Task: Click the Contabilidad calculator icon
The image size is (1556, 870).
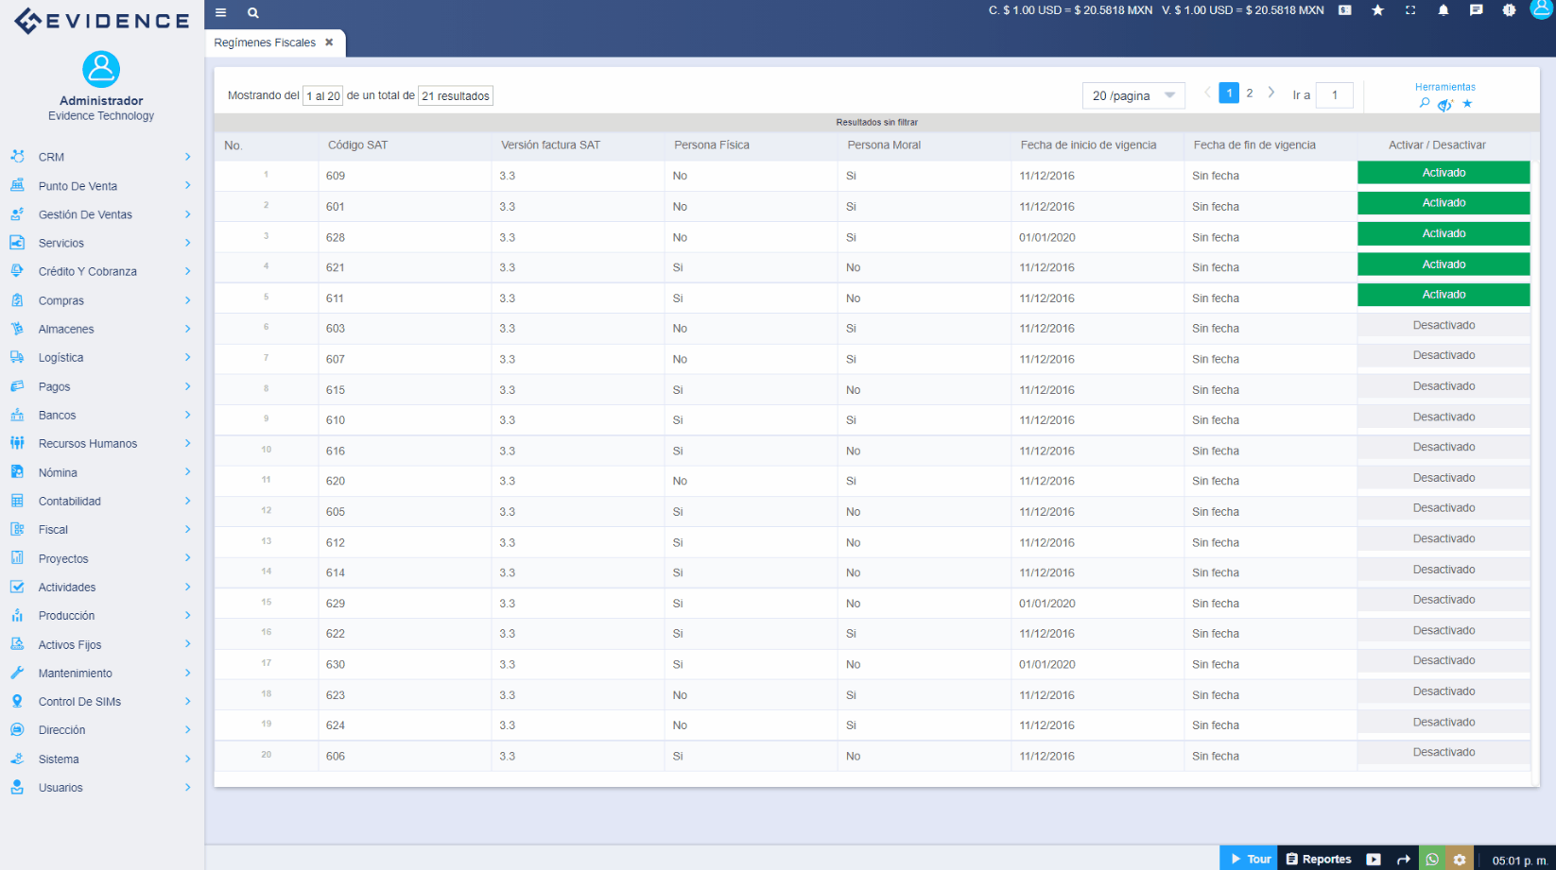Action: (x=17, y=501)
